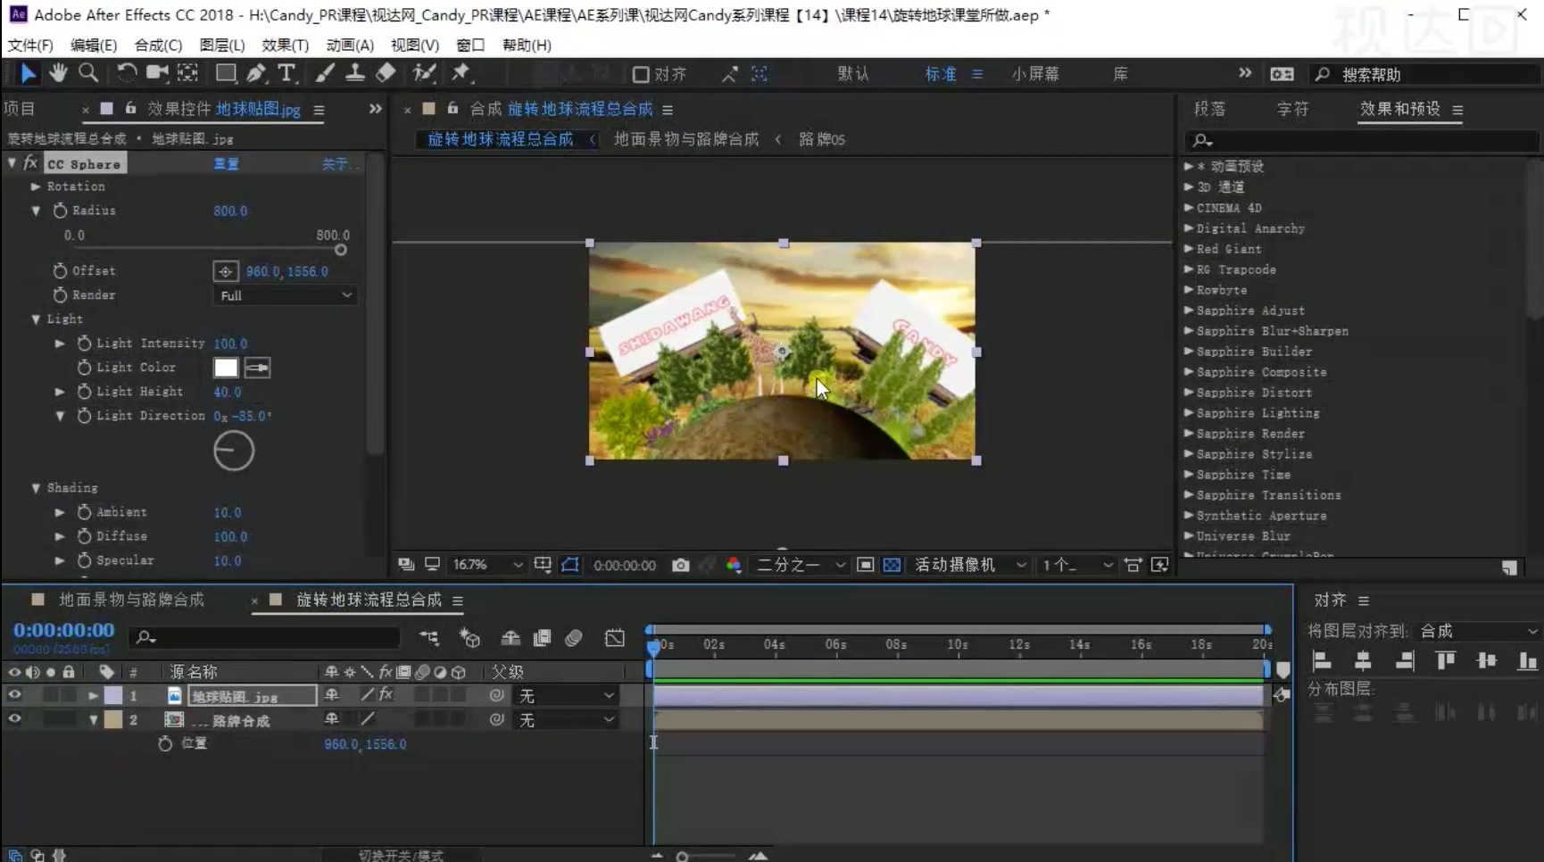Viewport: 1544px width, 862px height.
Task: Toggle Radius stopwatch keyframing
Action: 60,211
